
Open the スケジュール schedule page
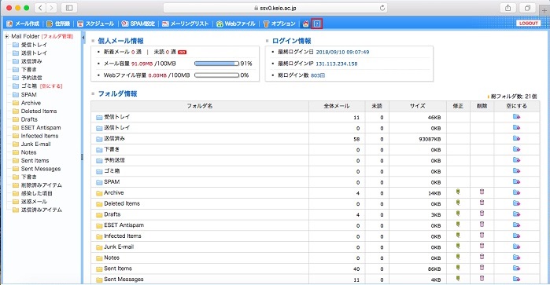coord(96,24)
